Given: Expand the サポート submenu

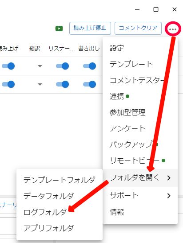Looking at the screenshot, I should pos(140,196).
